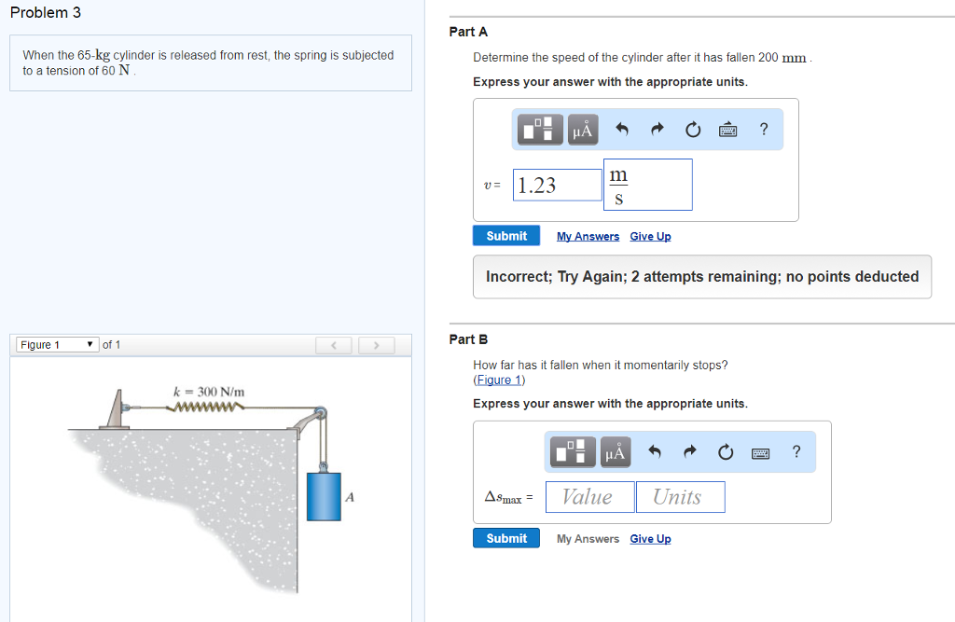The height and width of the screenshot is (622, 955).
Task: Reset the Part A answer field
Action: [x=692, y=131]
